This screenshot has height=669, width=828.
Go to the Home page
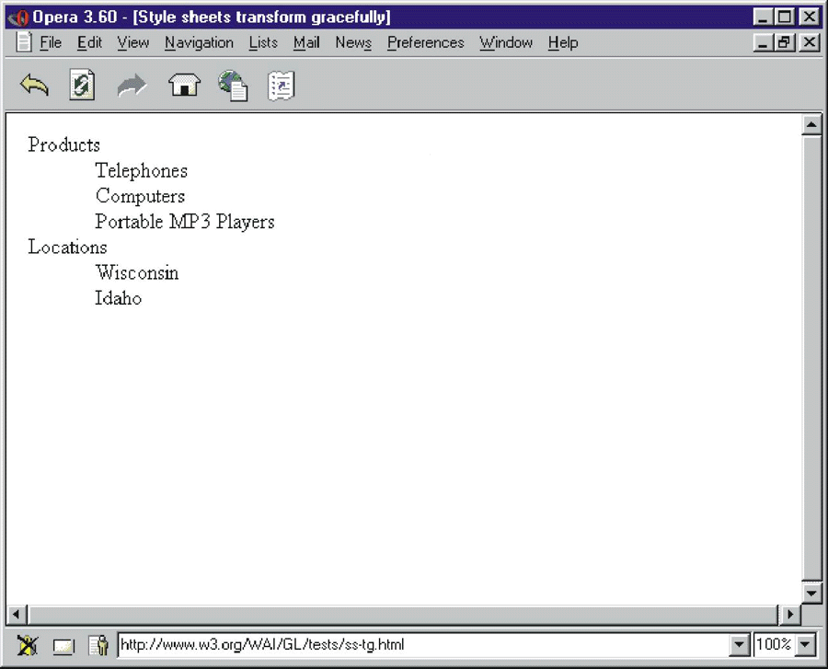tap(184, 85)
